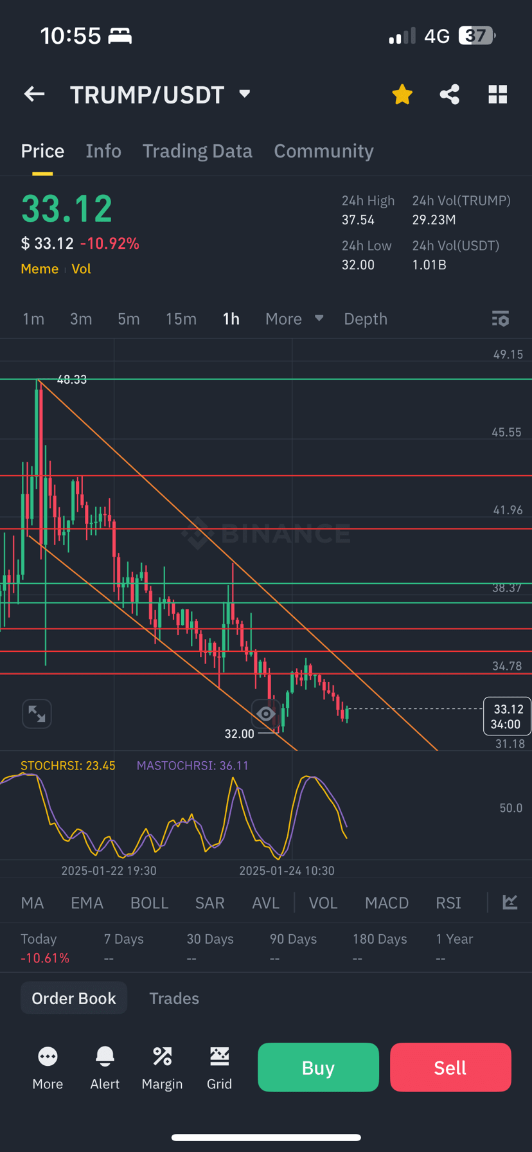Open Grid trading bot
The image size is (532, 1152).
point(219,1068)
